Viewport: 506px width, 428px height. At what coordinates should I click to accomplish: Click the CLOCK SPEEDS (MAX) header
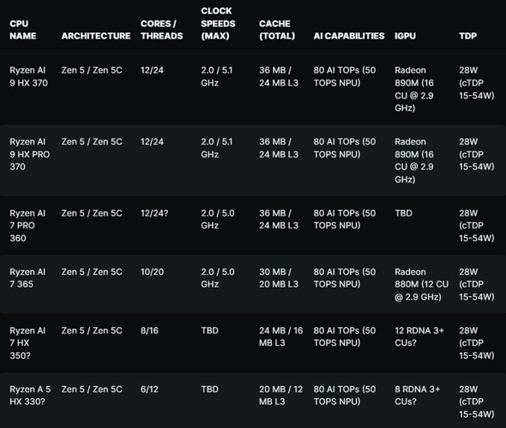point(218,23)
